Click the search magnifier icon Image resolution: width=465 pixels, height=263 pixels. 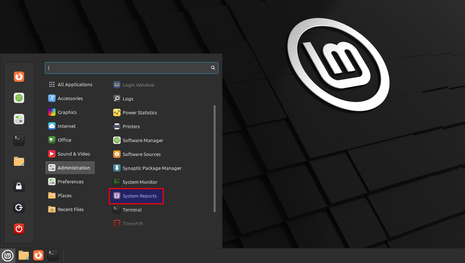(x=213, y=68)
